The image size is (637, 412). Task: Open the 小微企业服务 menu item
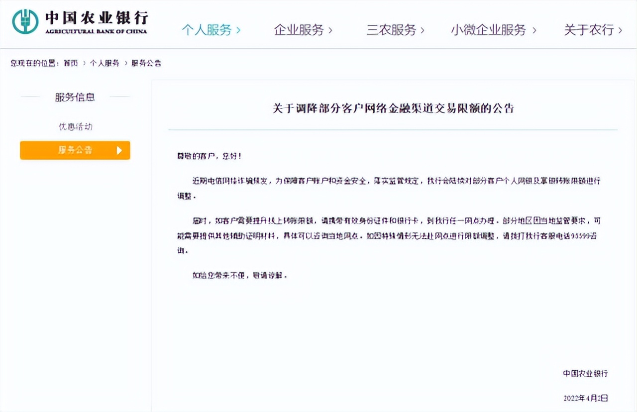[x=490, y=30]
